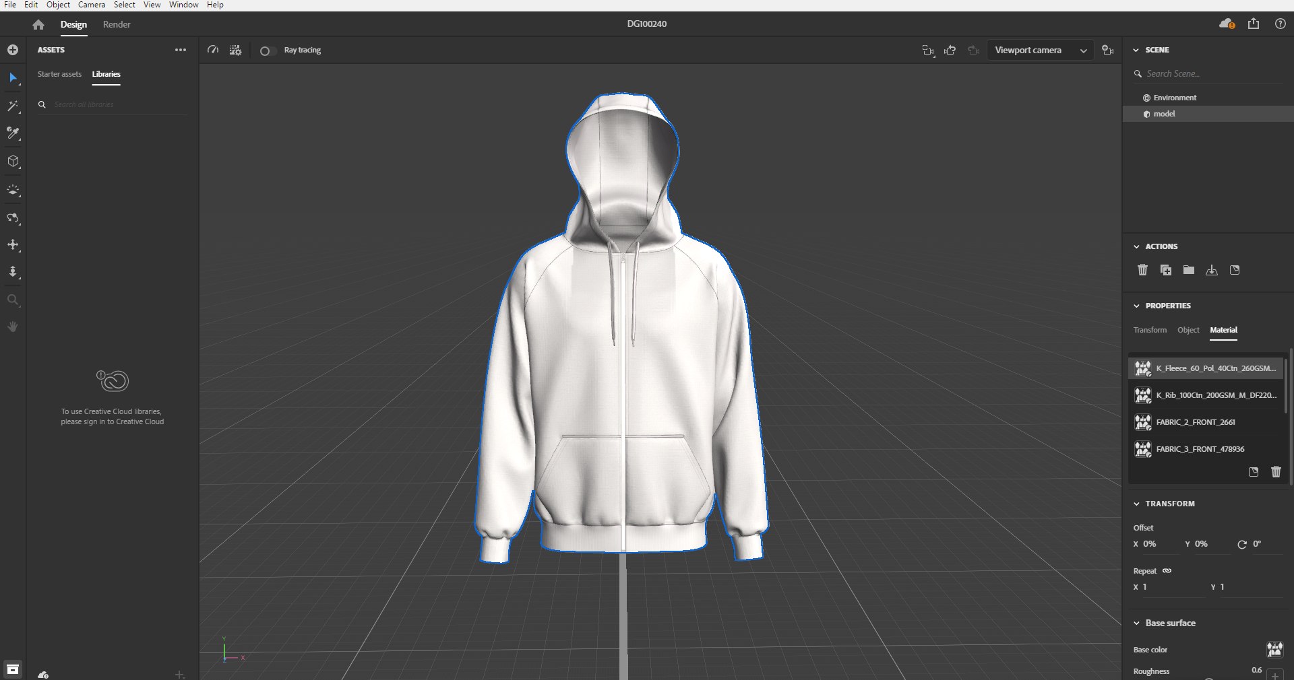
Task: Open viewport display settings icon
Action: (x=235, y=50)
